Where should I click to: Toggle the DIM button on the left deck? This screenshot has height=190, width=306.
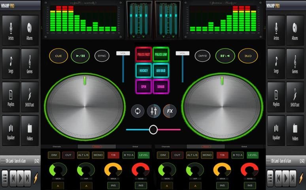[x=54, y=155]
